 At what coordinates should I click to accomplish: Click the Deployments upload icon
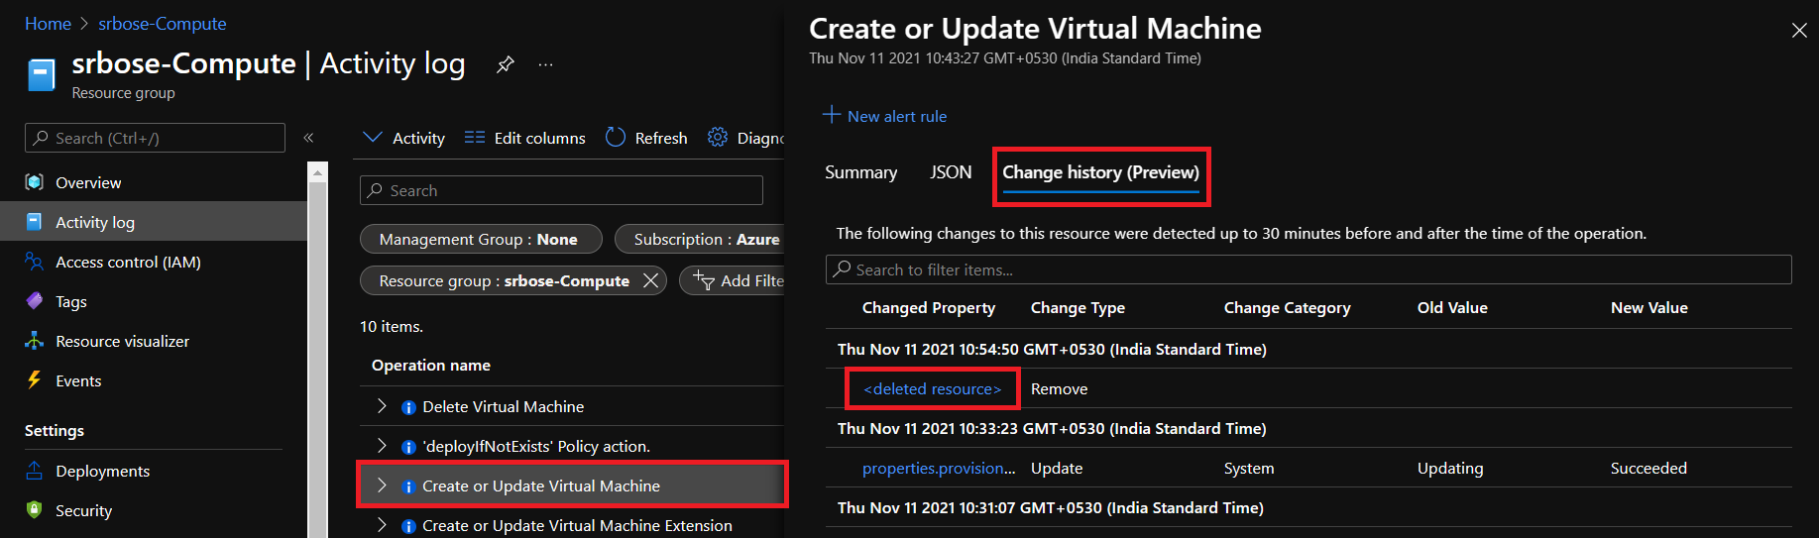[x=35, y=471]
